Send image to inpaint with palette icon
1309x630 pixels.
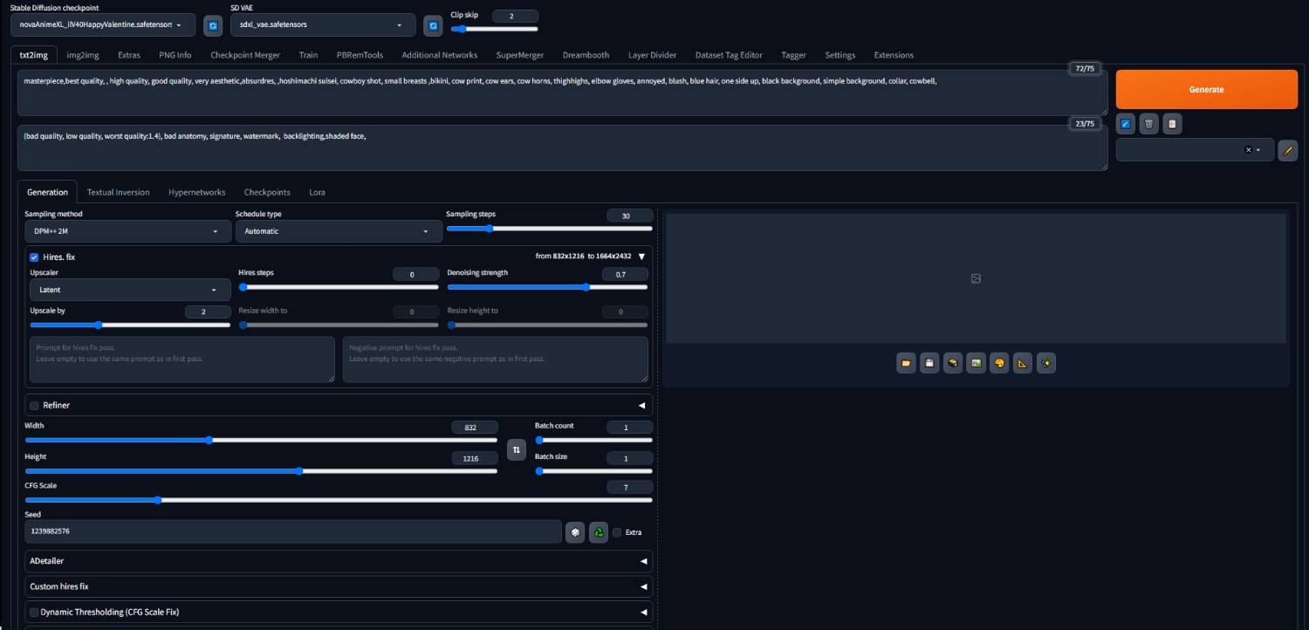tap(999, 363)
